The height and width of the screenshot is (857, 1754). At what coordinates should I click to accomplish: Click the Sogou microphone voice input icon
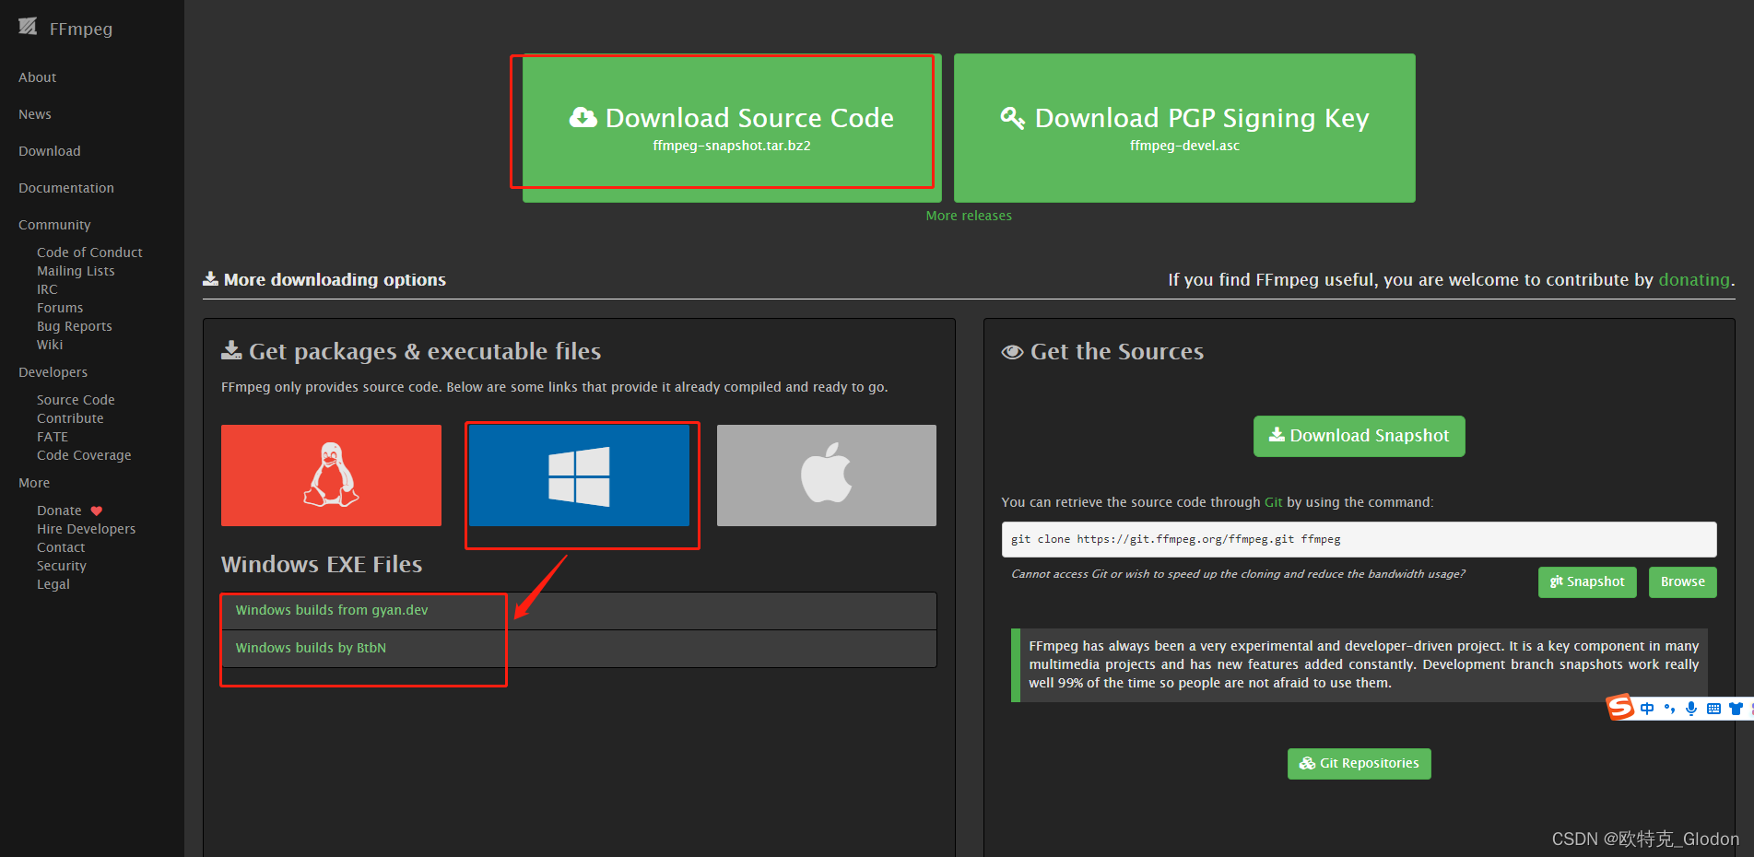click(1691, 709)
